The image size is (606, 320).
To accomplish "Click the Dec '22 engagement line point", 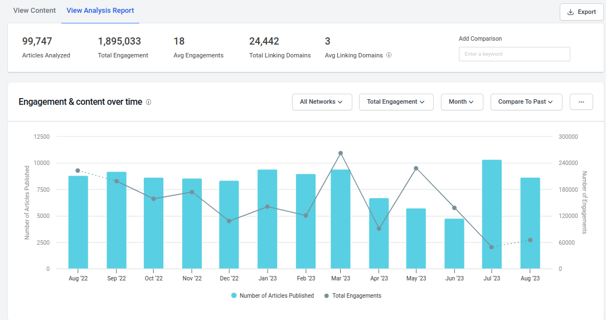I will 229,221.
